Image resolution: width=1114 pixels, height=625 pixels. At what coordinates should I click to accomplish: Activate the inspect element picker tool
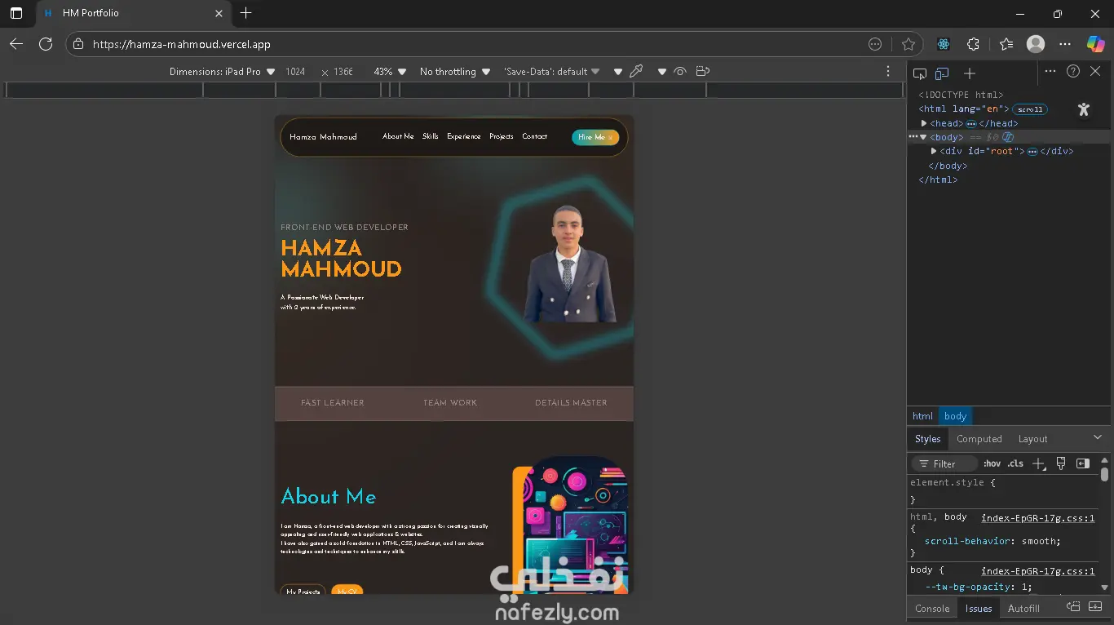pos(920,73)
